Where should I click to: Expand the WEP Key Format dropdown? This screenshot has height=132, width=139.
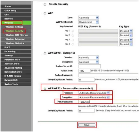tap(88, 22)
